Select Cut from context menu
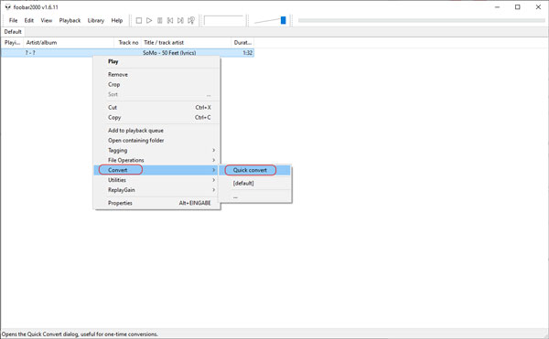Viewport: 549px width, 339px height. 156,108
